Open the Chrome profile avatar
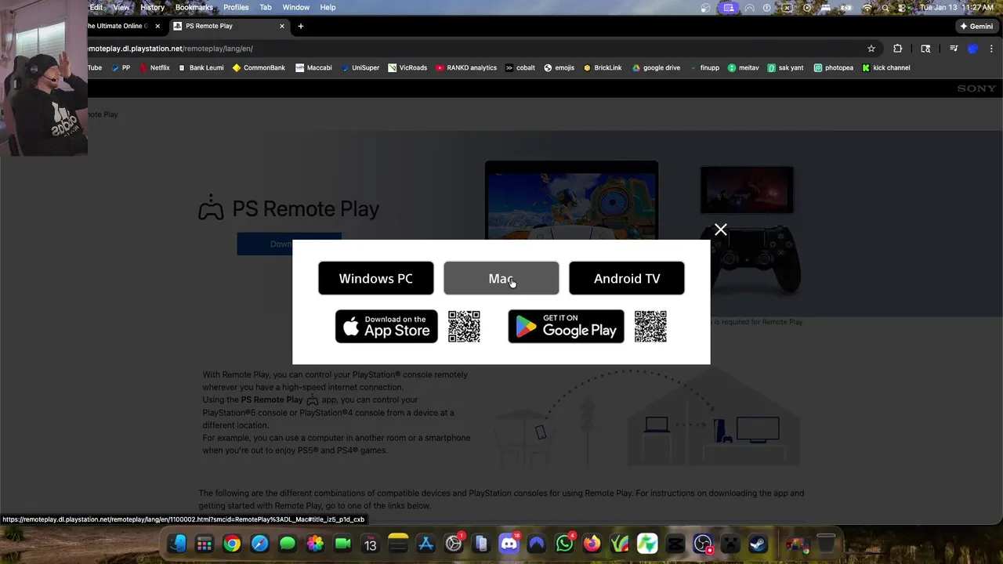Screen dimensions: 1003x564 pos(973,49)
